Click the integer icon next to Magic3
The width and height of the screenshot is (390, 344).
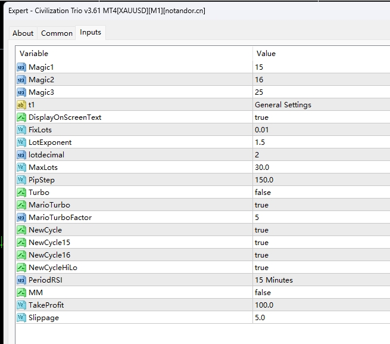tap(21, 92)
